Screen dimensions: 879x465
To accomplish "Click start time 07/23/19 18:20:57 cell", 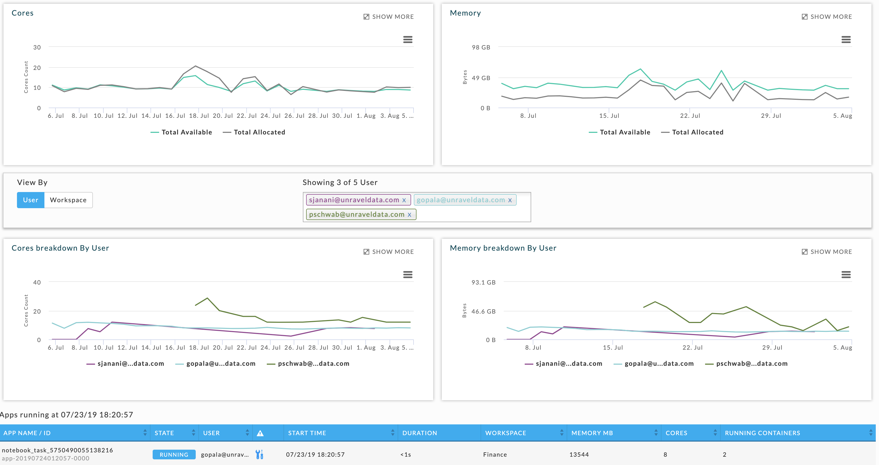I will 315,455.
